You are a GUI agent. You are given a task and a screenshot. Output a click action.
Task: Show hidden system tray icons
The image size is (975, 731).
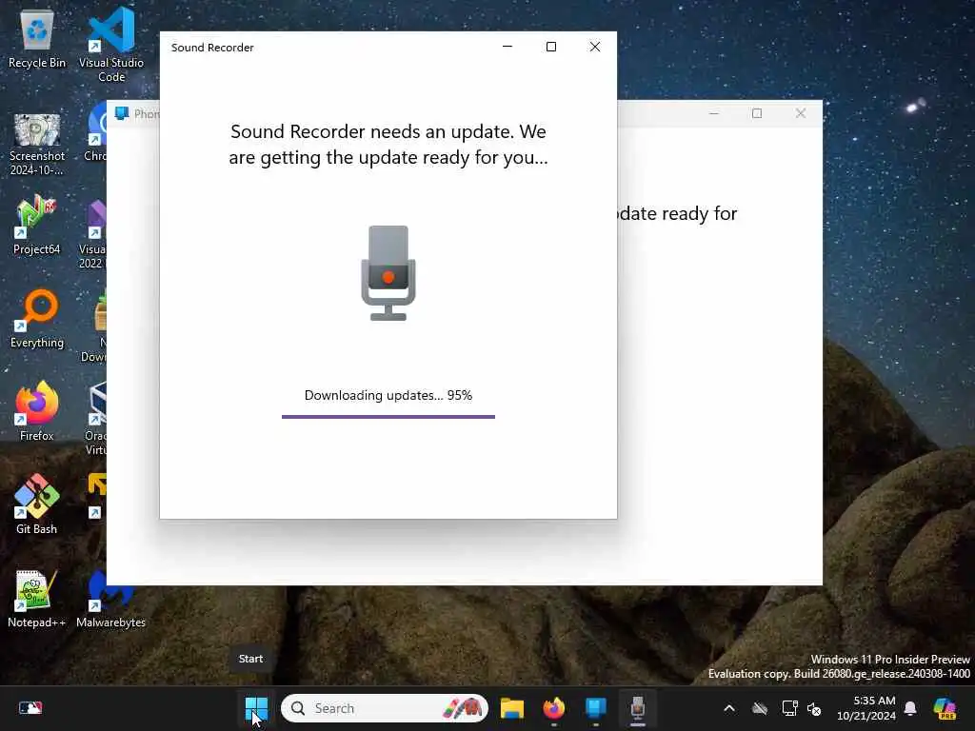click(x=729, y=708)
